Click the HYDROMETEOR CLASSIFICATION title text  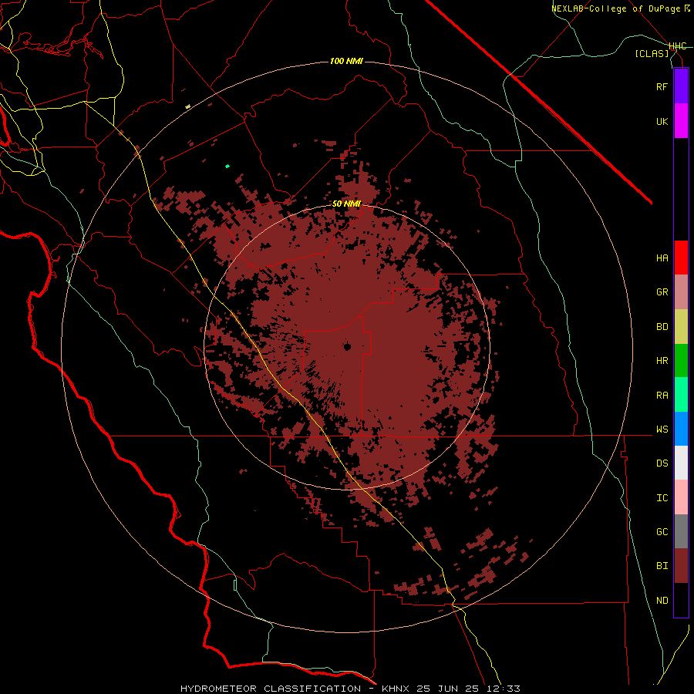tap(271, 689)
